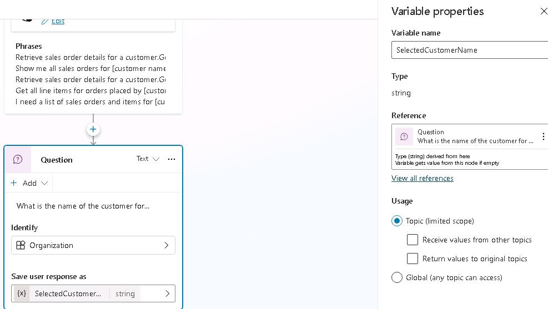Image resolution: width=548 pixels, height=309 pixels.
Task: Click the Question reference icon in properties
Action: (x=404, y=136)
